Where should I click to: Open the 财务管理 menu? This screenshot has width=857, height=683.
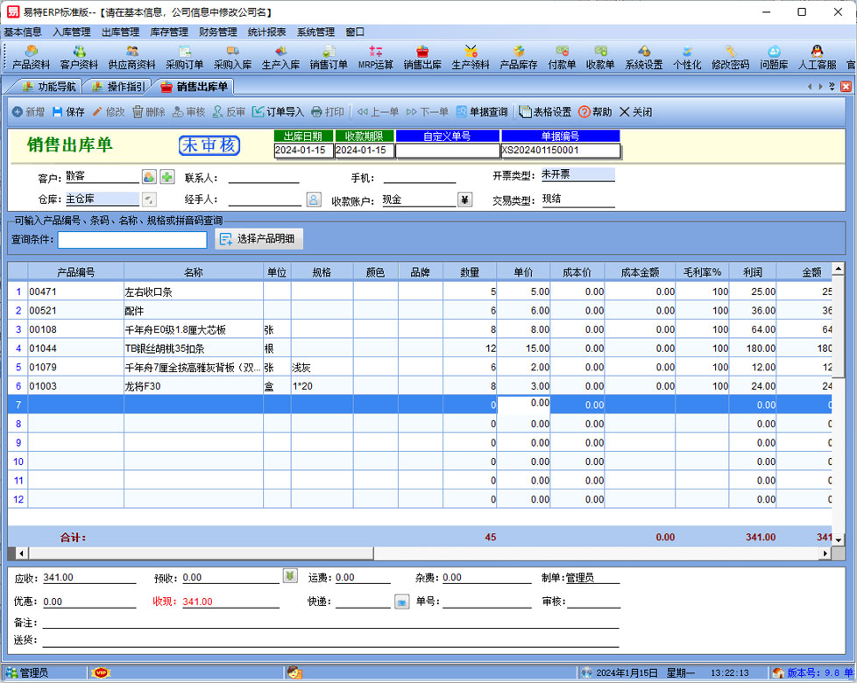tap(217, 32)
